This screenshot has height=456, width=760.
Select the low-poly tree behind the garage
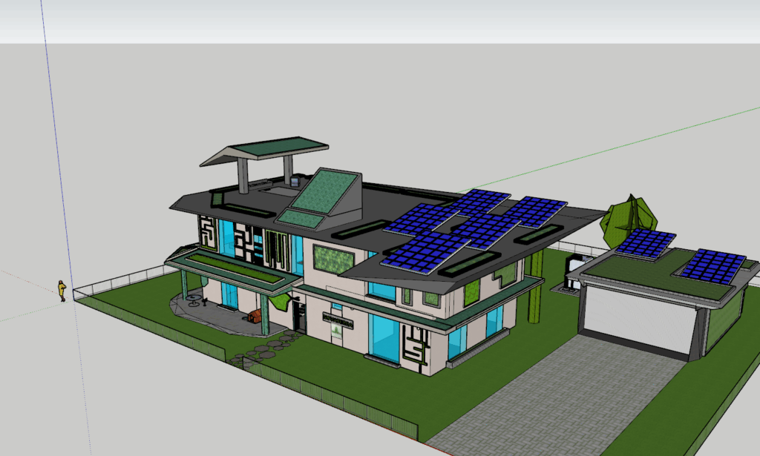[x=628, y=219]
